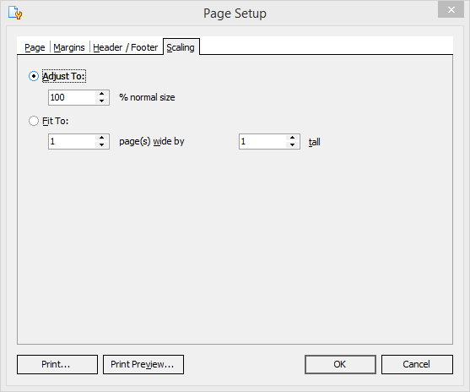
Task: Increase percent normal size with up arrow
Action: 102,94
